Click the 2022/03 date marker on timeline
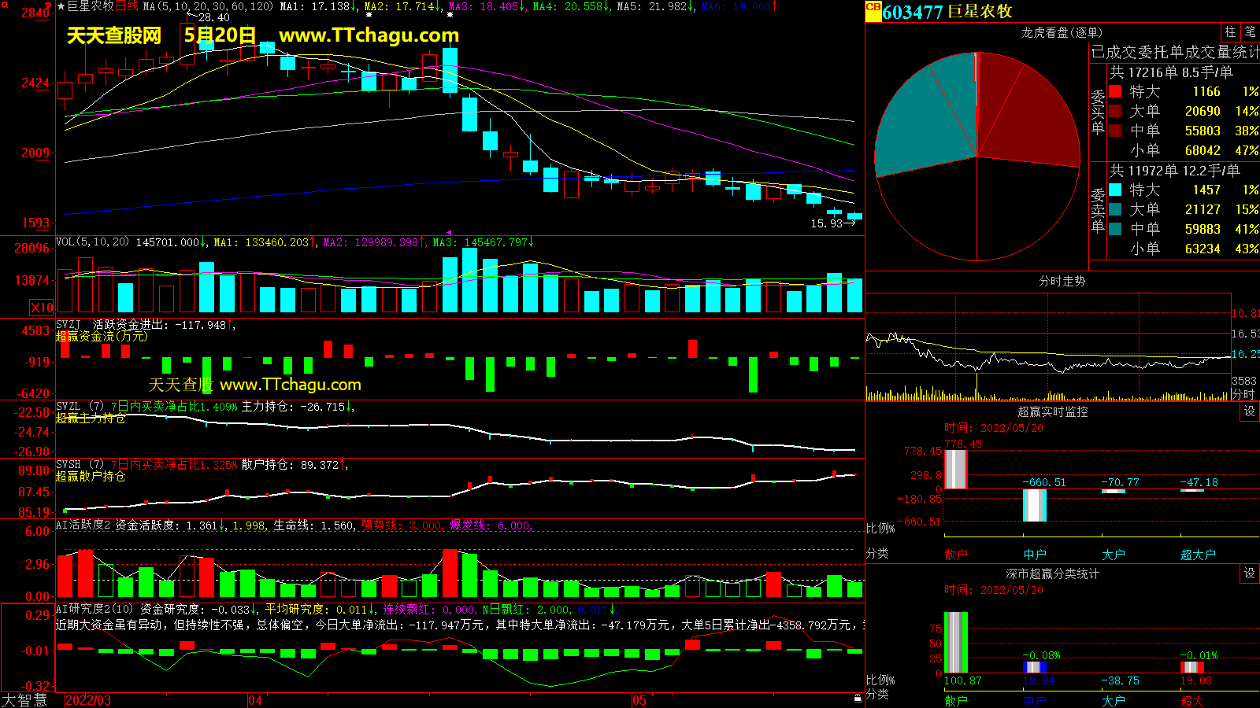The image size is (1260, 708). [88, 700]
